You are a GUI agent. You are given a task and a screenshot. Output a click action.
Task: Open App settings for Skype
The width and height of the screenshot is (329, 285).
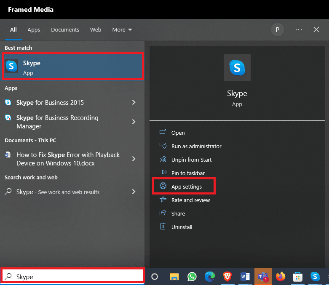point(184,186)
